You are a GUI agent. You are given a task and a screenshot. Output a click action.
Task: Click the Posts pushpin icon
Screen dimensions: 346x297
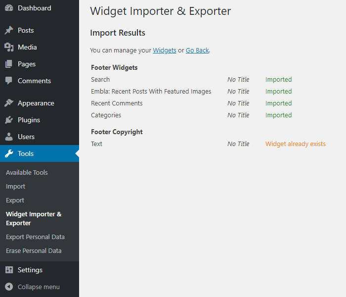pyautogui.click(x=9, y=30)
